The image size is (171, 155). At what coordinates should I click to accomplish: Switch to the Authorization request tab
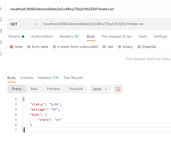point(42,36)
